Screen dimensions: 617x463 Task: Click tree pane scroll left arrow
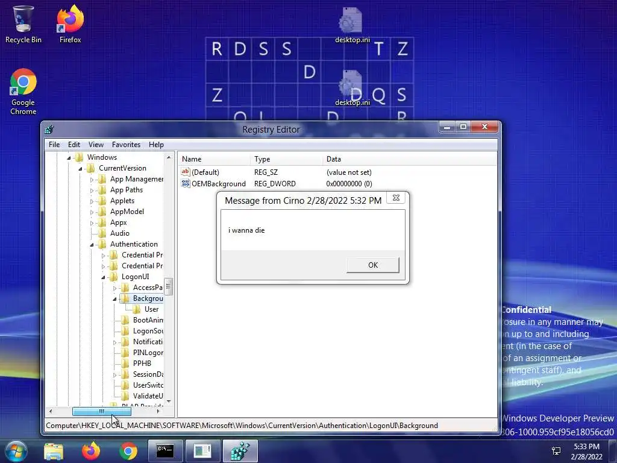pos(51,411)
